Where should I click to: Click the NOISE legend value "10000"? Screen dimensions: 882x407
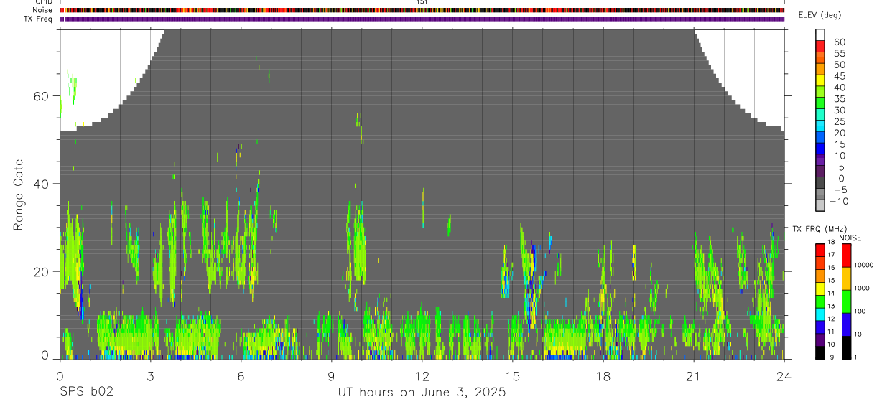[863, 266]
